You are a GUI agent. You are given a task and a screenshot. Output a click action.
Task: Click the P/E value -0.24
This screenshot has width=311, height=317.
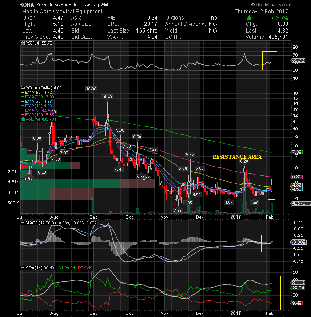(x=151, y=18)
